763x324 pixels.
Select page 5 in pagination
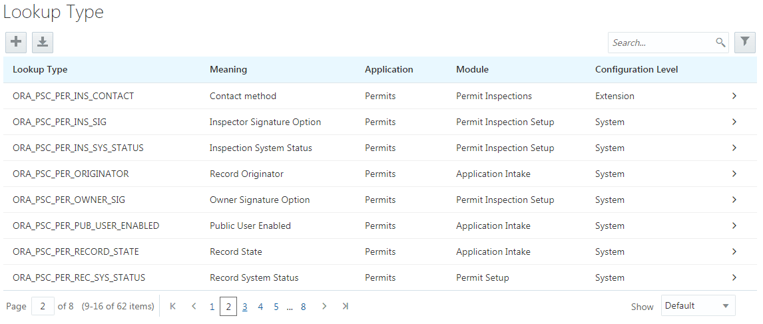[276, 307]
